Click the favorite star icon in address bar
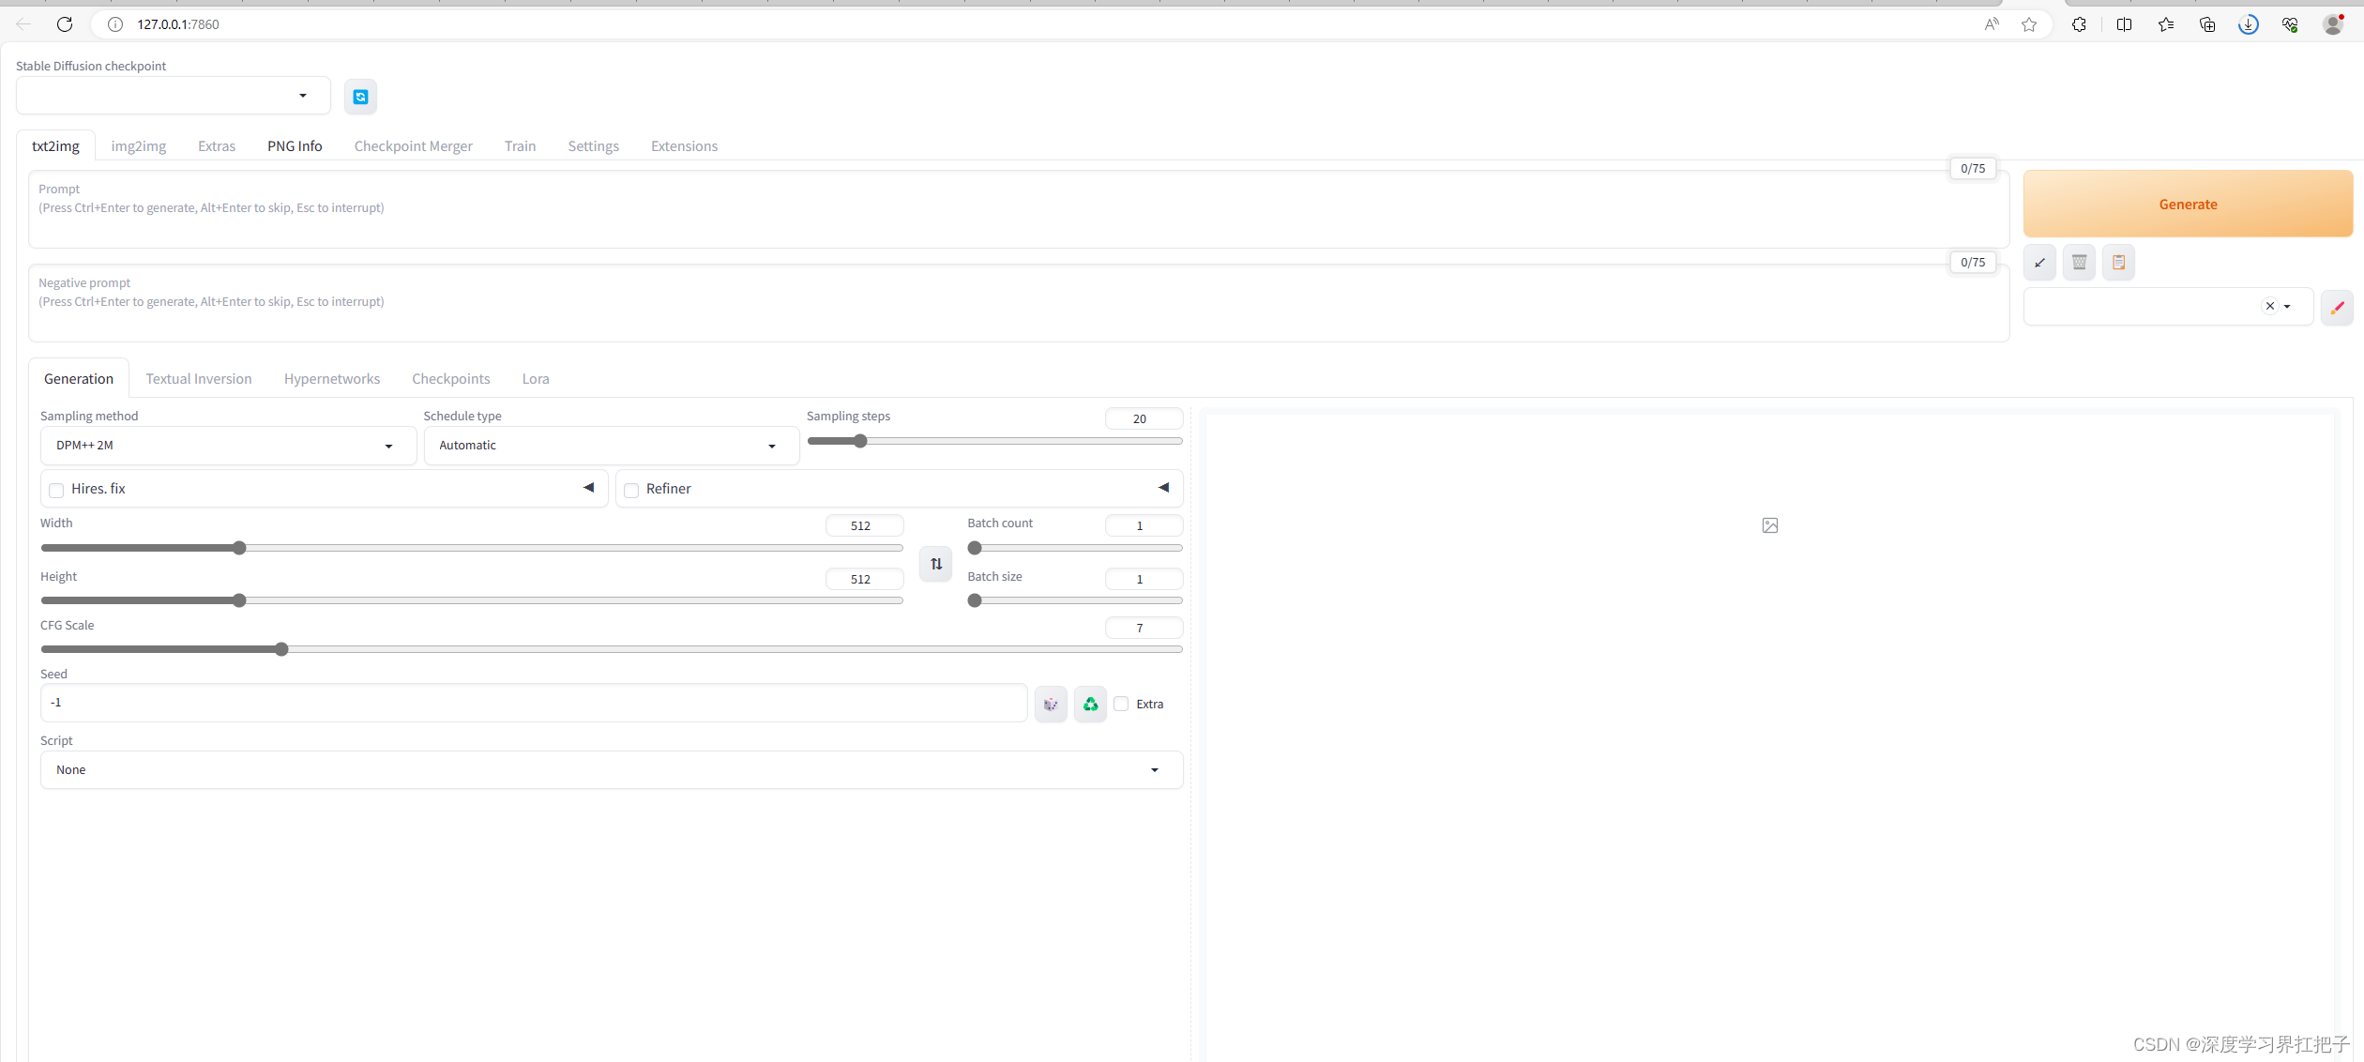This screenshot has height=1062, width=2364. click(2029, 24)
